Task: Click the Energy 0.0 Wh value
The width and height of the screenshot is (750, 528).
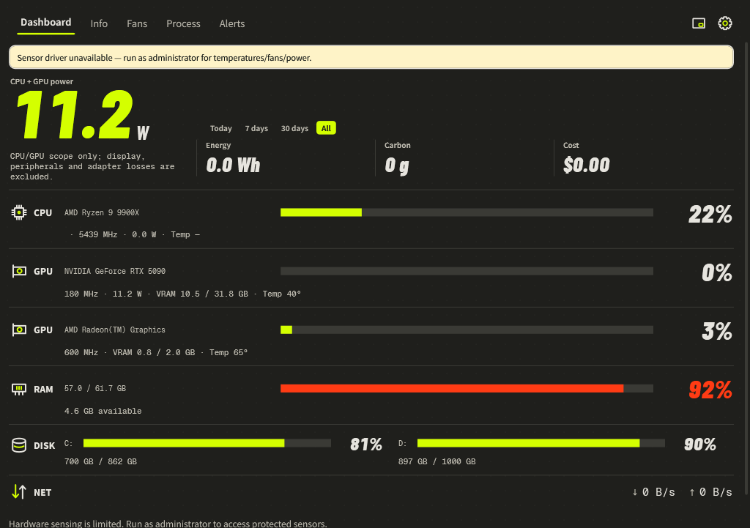Action: click(x=233, y=166)
